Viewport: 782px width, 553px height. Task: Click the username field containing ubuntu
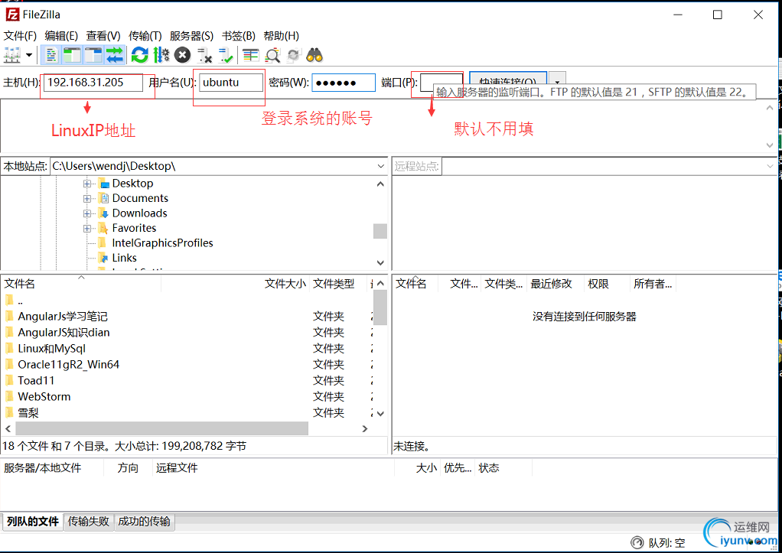[x=231, y=83]
